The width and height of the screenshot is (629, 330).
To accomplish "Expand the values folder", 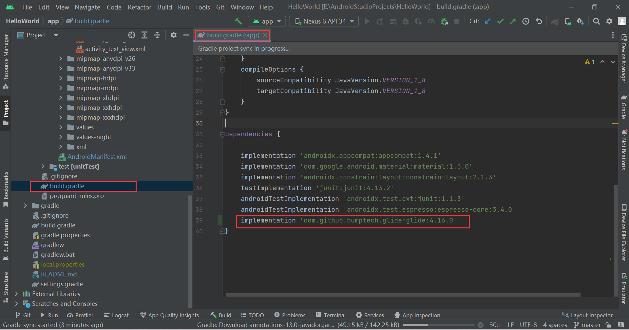I will point(61,127).
